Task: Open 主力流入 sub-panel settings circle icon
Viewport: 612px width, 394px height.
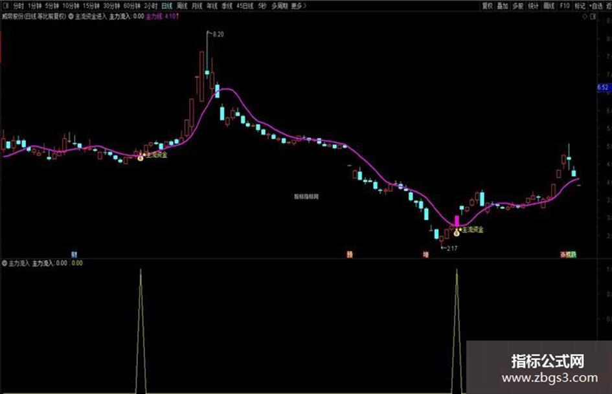Action: pyautogui.click(x=5, y=263)
